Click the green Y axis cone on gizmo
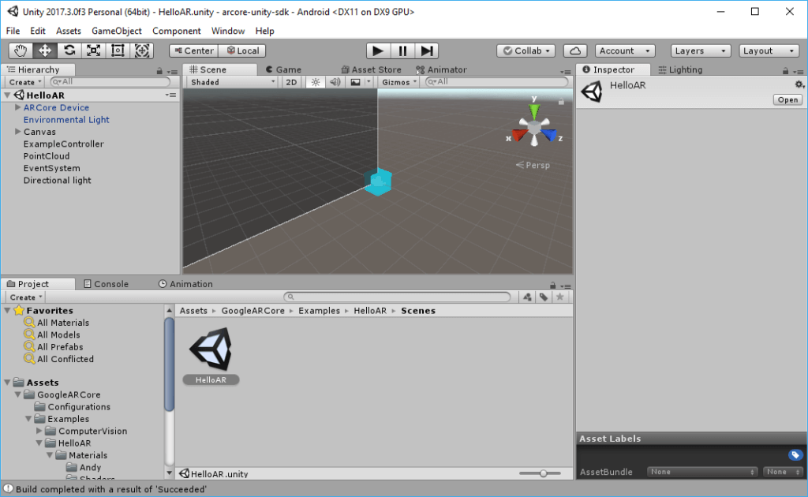The height and width of the screenshot is (497, 808). [534, 110]
